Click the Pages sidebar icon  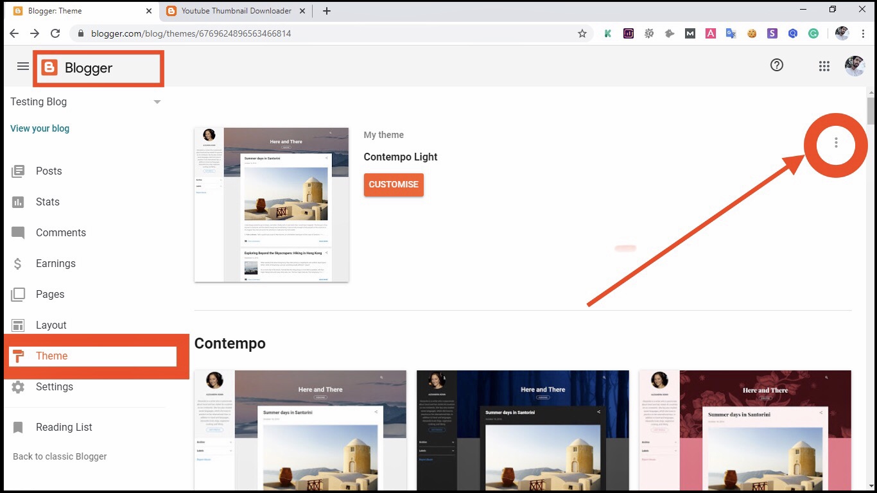click(x=18, y=294)
